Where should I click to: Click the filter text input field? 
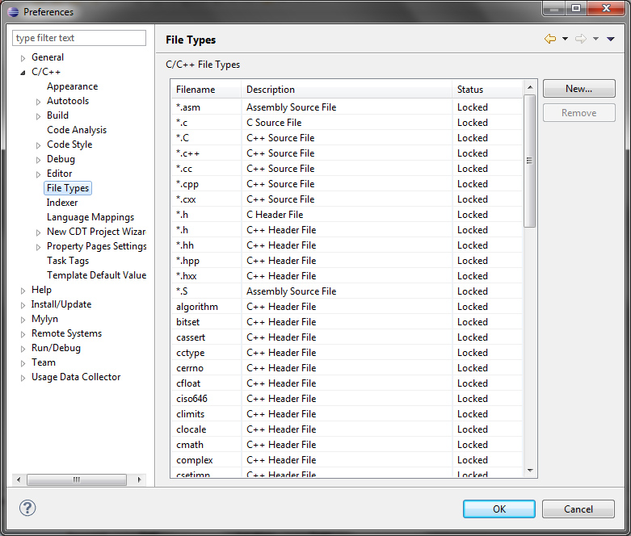coord(79,38)
